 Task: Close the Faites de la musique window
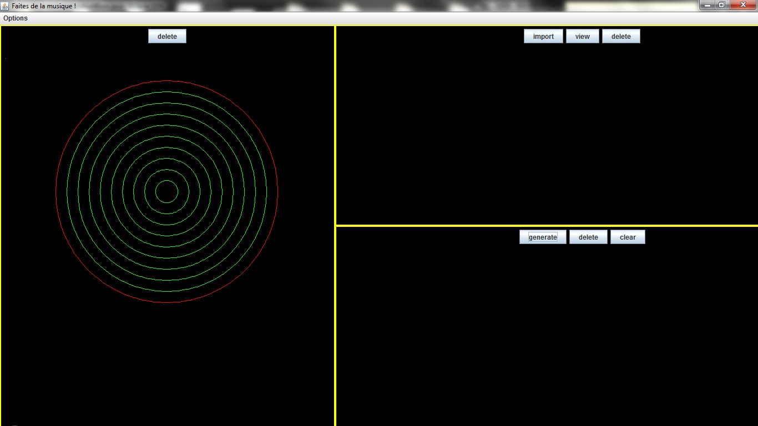(x=743, y=5)
